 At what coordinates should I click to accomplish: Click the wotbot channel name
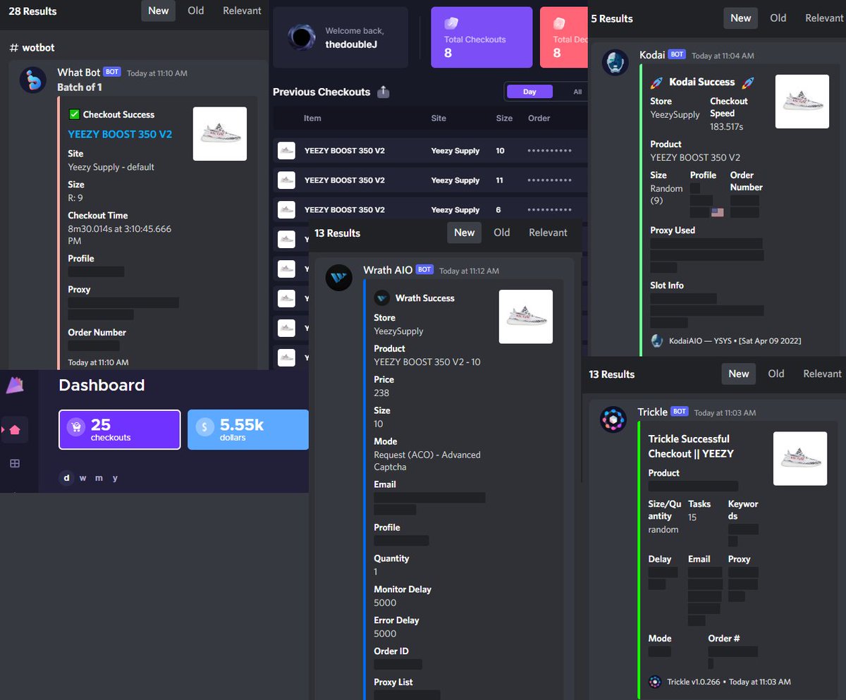pos(32,47)
